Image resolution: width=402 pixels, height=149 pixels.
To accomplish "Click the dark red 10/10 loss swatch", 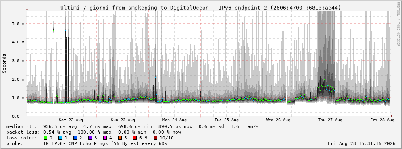I will 156,138.
